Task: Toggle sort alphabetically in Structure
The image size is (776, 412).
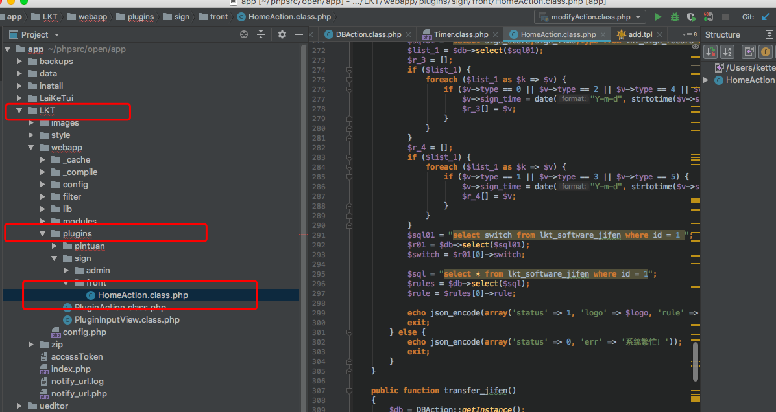Action: (727, 51)
